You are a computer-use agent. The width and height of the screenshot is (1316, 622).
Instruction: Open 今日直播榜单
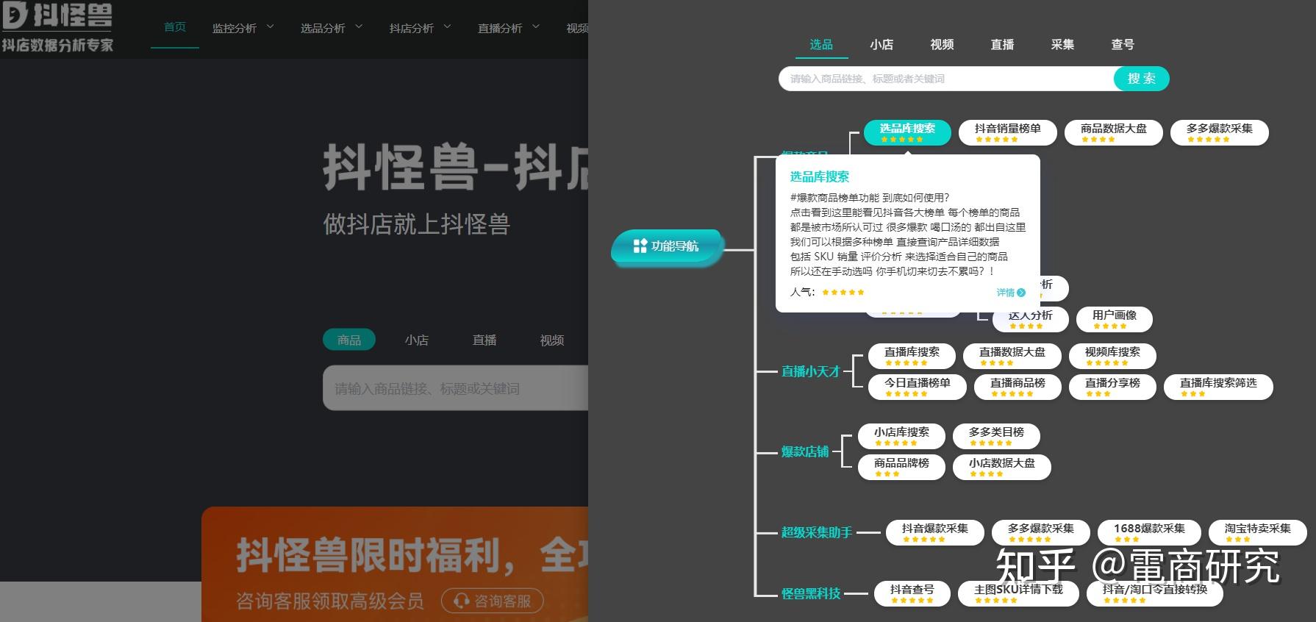tap(918, 387)
